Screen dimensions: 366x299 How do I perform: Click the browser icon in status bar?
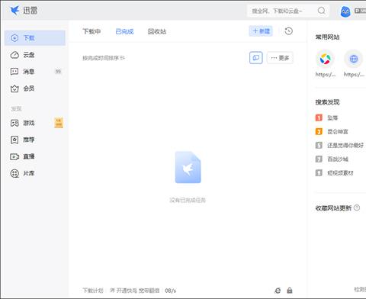pos(278,291)
